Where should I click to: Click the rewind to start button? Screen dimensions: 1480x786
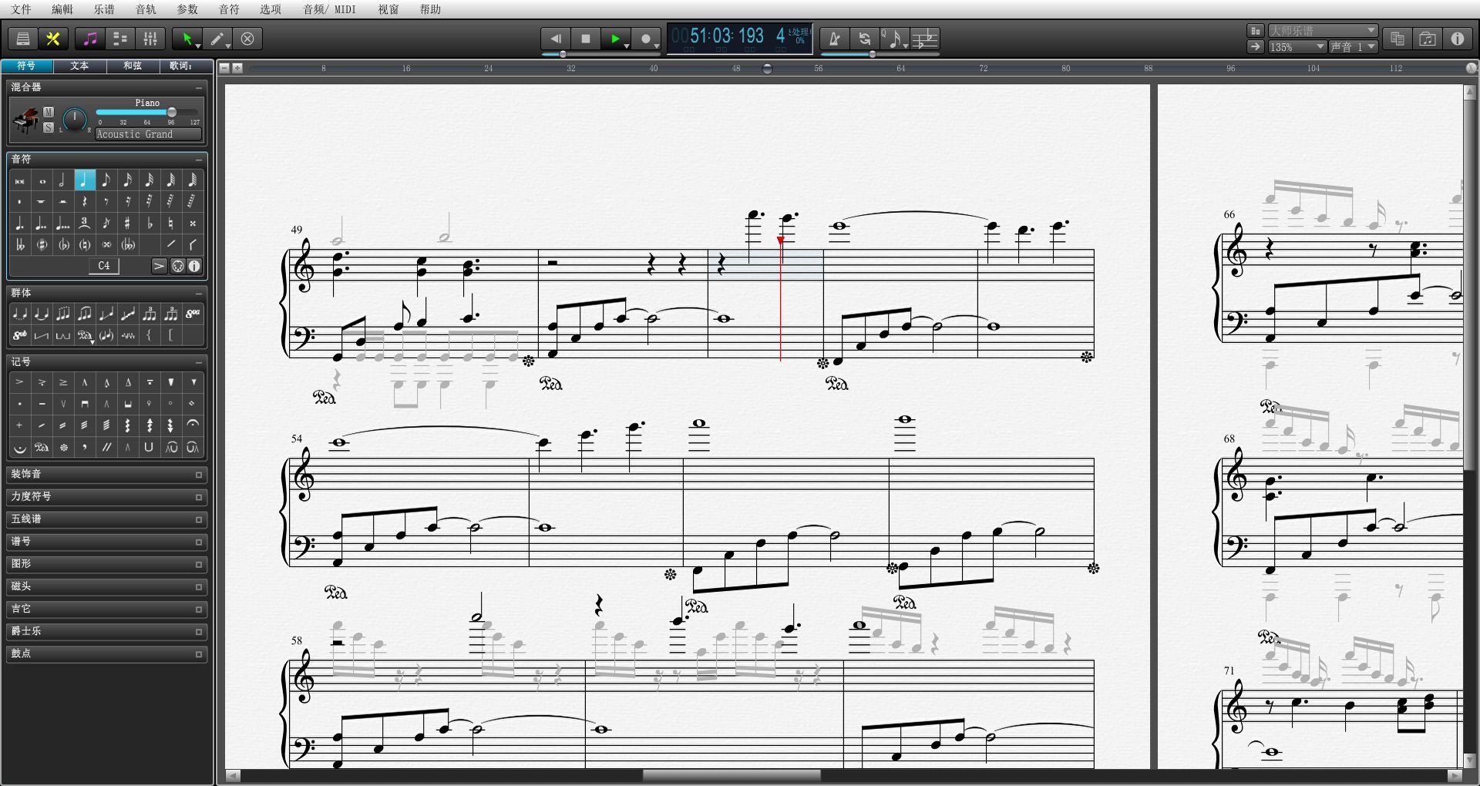tap(556, 39)
